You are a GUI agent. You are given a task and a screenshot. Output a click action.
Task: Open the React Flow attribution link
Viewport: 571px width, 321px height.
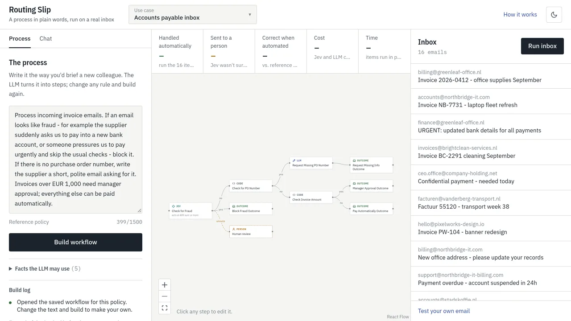(398, 317)
